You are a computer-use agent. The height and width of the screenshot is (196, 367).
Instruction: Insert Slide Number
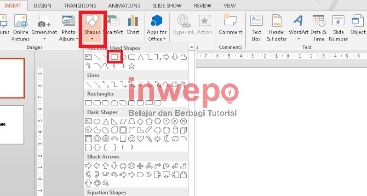pyautogui.click(x=338, y=28)
